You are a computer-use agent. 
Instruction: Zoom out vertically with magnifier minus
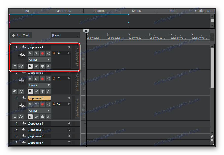tap(212, 137)
